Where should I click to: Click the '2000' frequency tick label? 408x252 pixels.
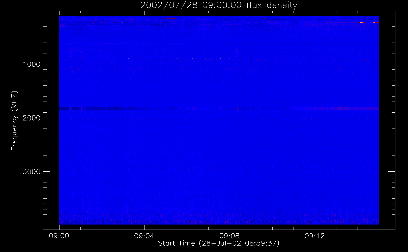[x=32, y=118]
